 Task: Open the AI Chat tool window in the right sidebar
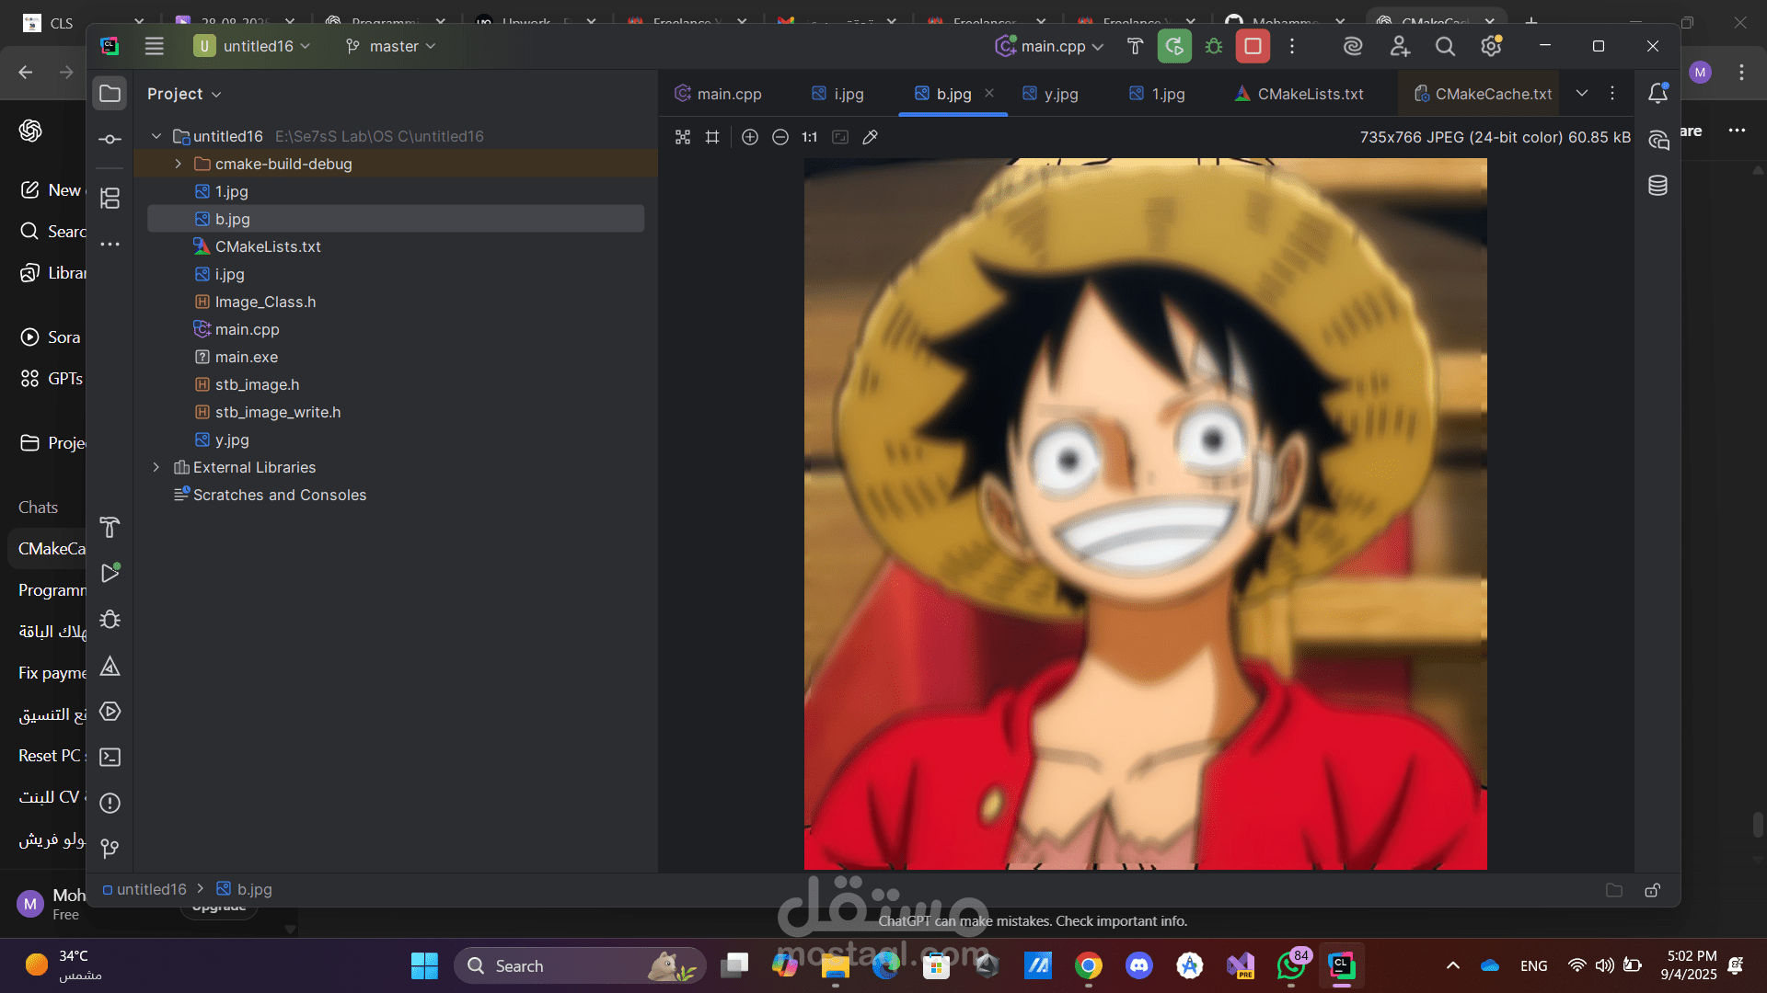1657,140
